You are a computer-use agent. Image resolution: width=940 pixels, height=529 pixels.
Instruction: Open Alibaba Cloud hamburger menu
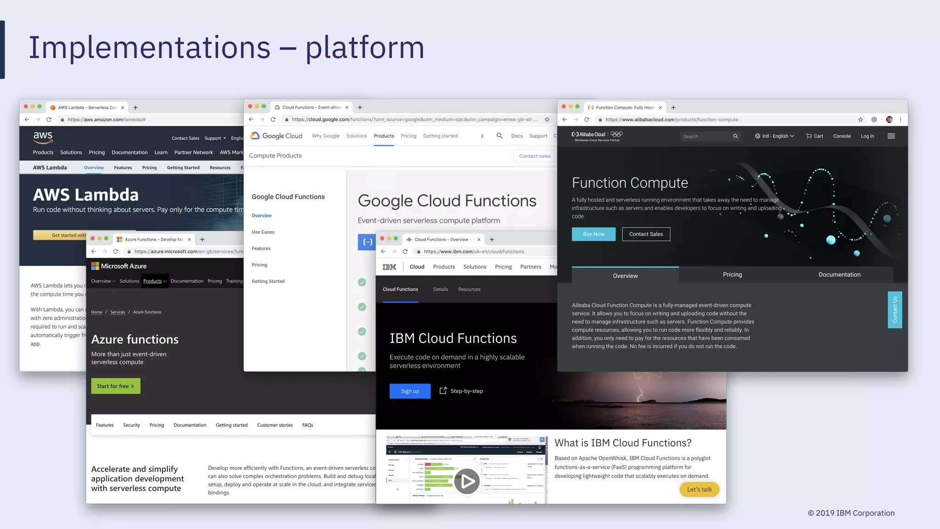click(x=891, y=136)
